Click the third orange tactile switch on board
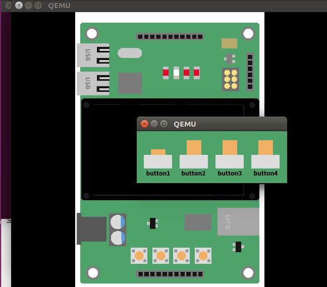 click(182, 256)
